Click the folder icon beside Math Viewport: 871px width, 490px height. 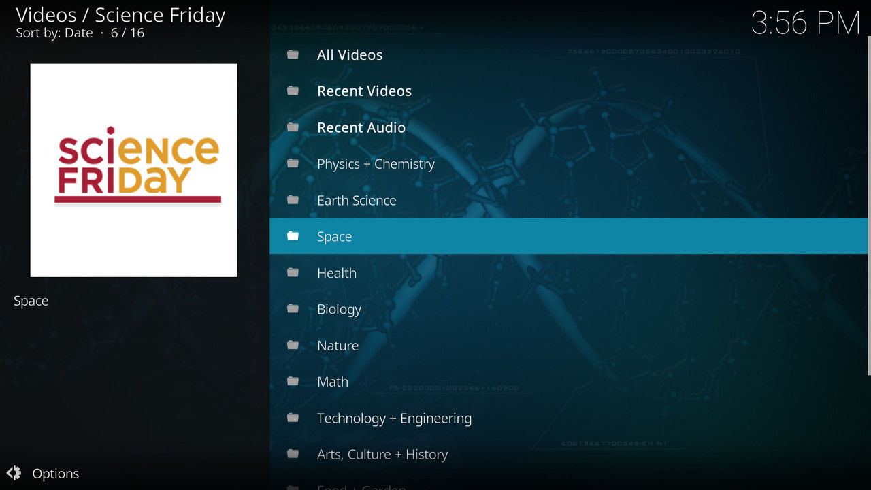293,382
